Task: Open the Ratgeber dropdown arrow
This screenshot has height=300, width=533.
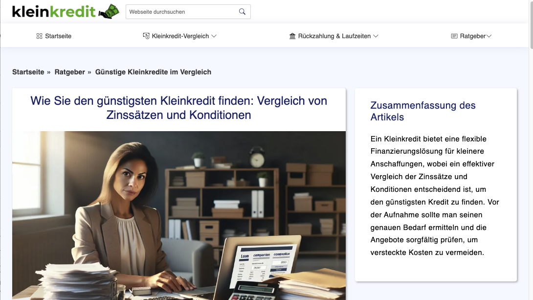Action: coord(489,36)
